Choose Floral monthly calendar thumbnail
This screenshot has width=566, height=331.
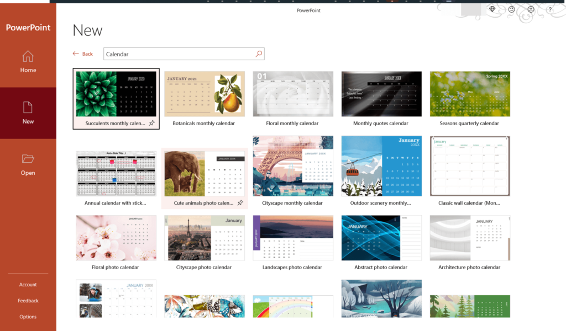point(293,94)
